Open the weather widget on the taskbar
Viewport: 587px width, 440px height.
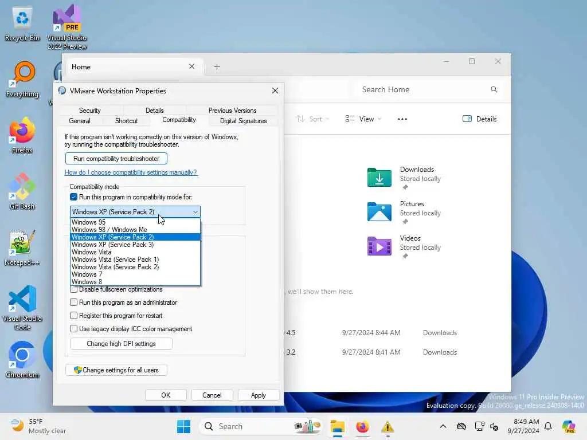click(x=37, y=426)
